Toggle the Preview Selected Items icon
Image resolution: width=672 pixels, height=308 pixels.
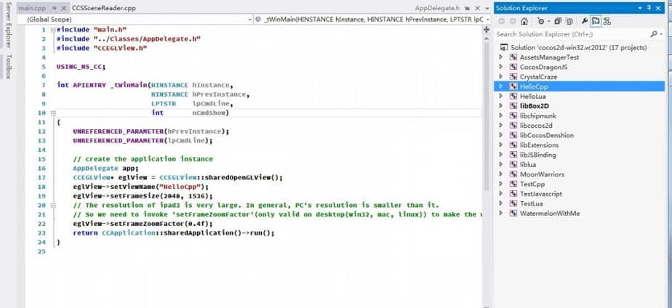(x=596, y=21)
